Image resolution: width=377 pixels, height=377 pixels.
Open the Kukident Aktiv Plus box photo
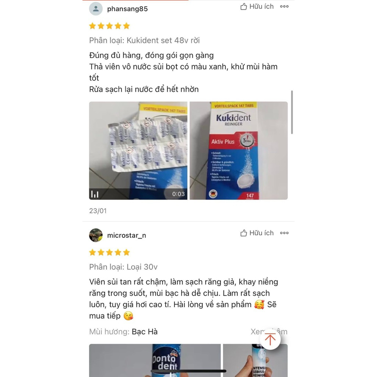239,151
